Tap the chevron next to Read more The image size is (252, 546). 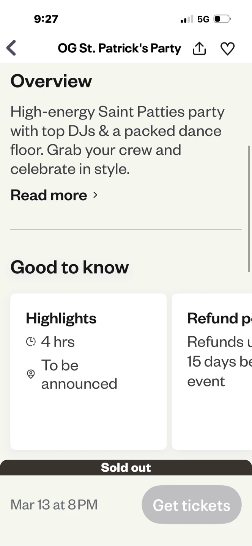pyautogui.click(x=95, y=195)
